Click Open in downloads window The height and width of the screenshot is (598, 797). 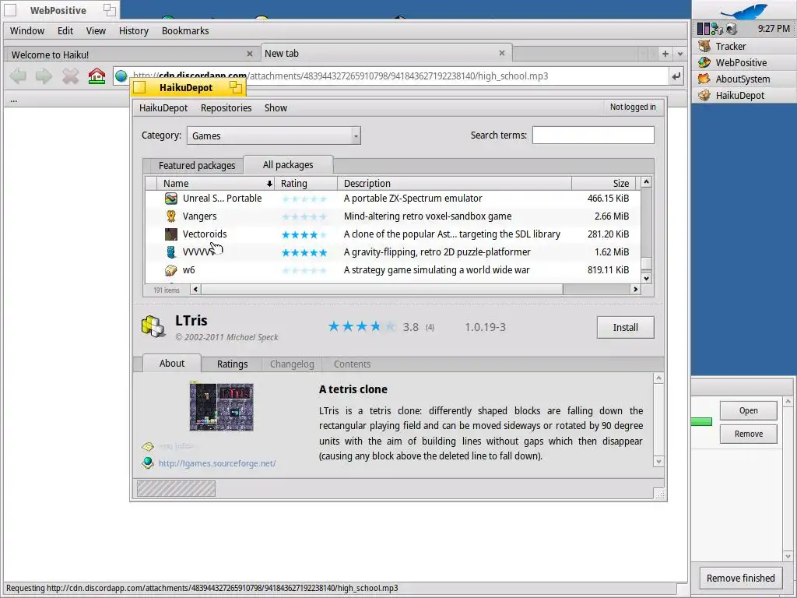pos(748,410)
